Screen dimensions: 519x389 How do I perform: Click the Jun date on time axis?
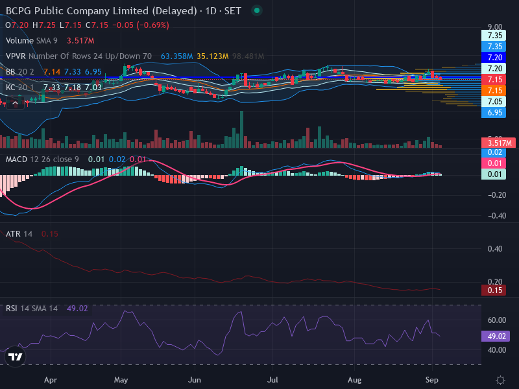point(194,380)
